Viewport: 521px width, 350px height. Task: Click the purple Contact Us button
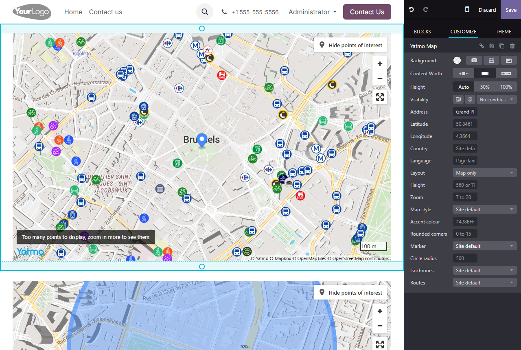[x=367, y=12]
